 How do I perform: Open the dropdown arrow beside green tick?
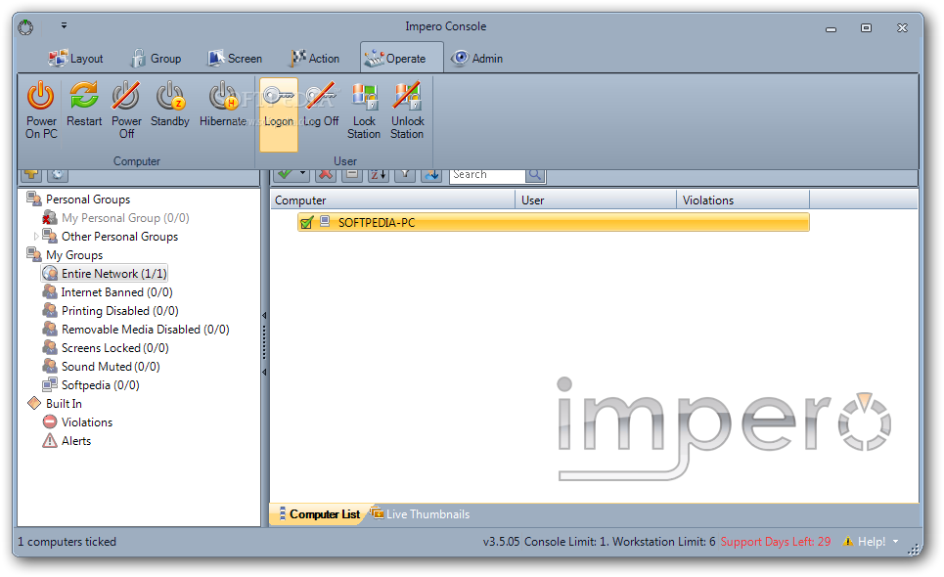tap(303, 174)
